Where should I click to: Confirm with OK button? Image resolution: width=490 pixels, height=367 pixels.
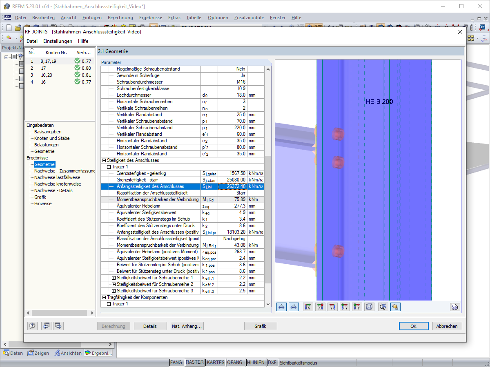[x=414, y=326]
